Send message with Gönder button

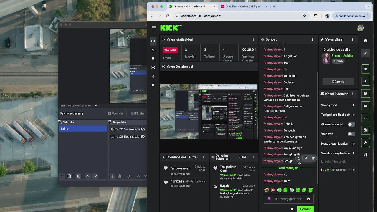tap(305, 209)
